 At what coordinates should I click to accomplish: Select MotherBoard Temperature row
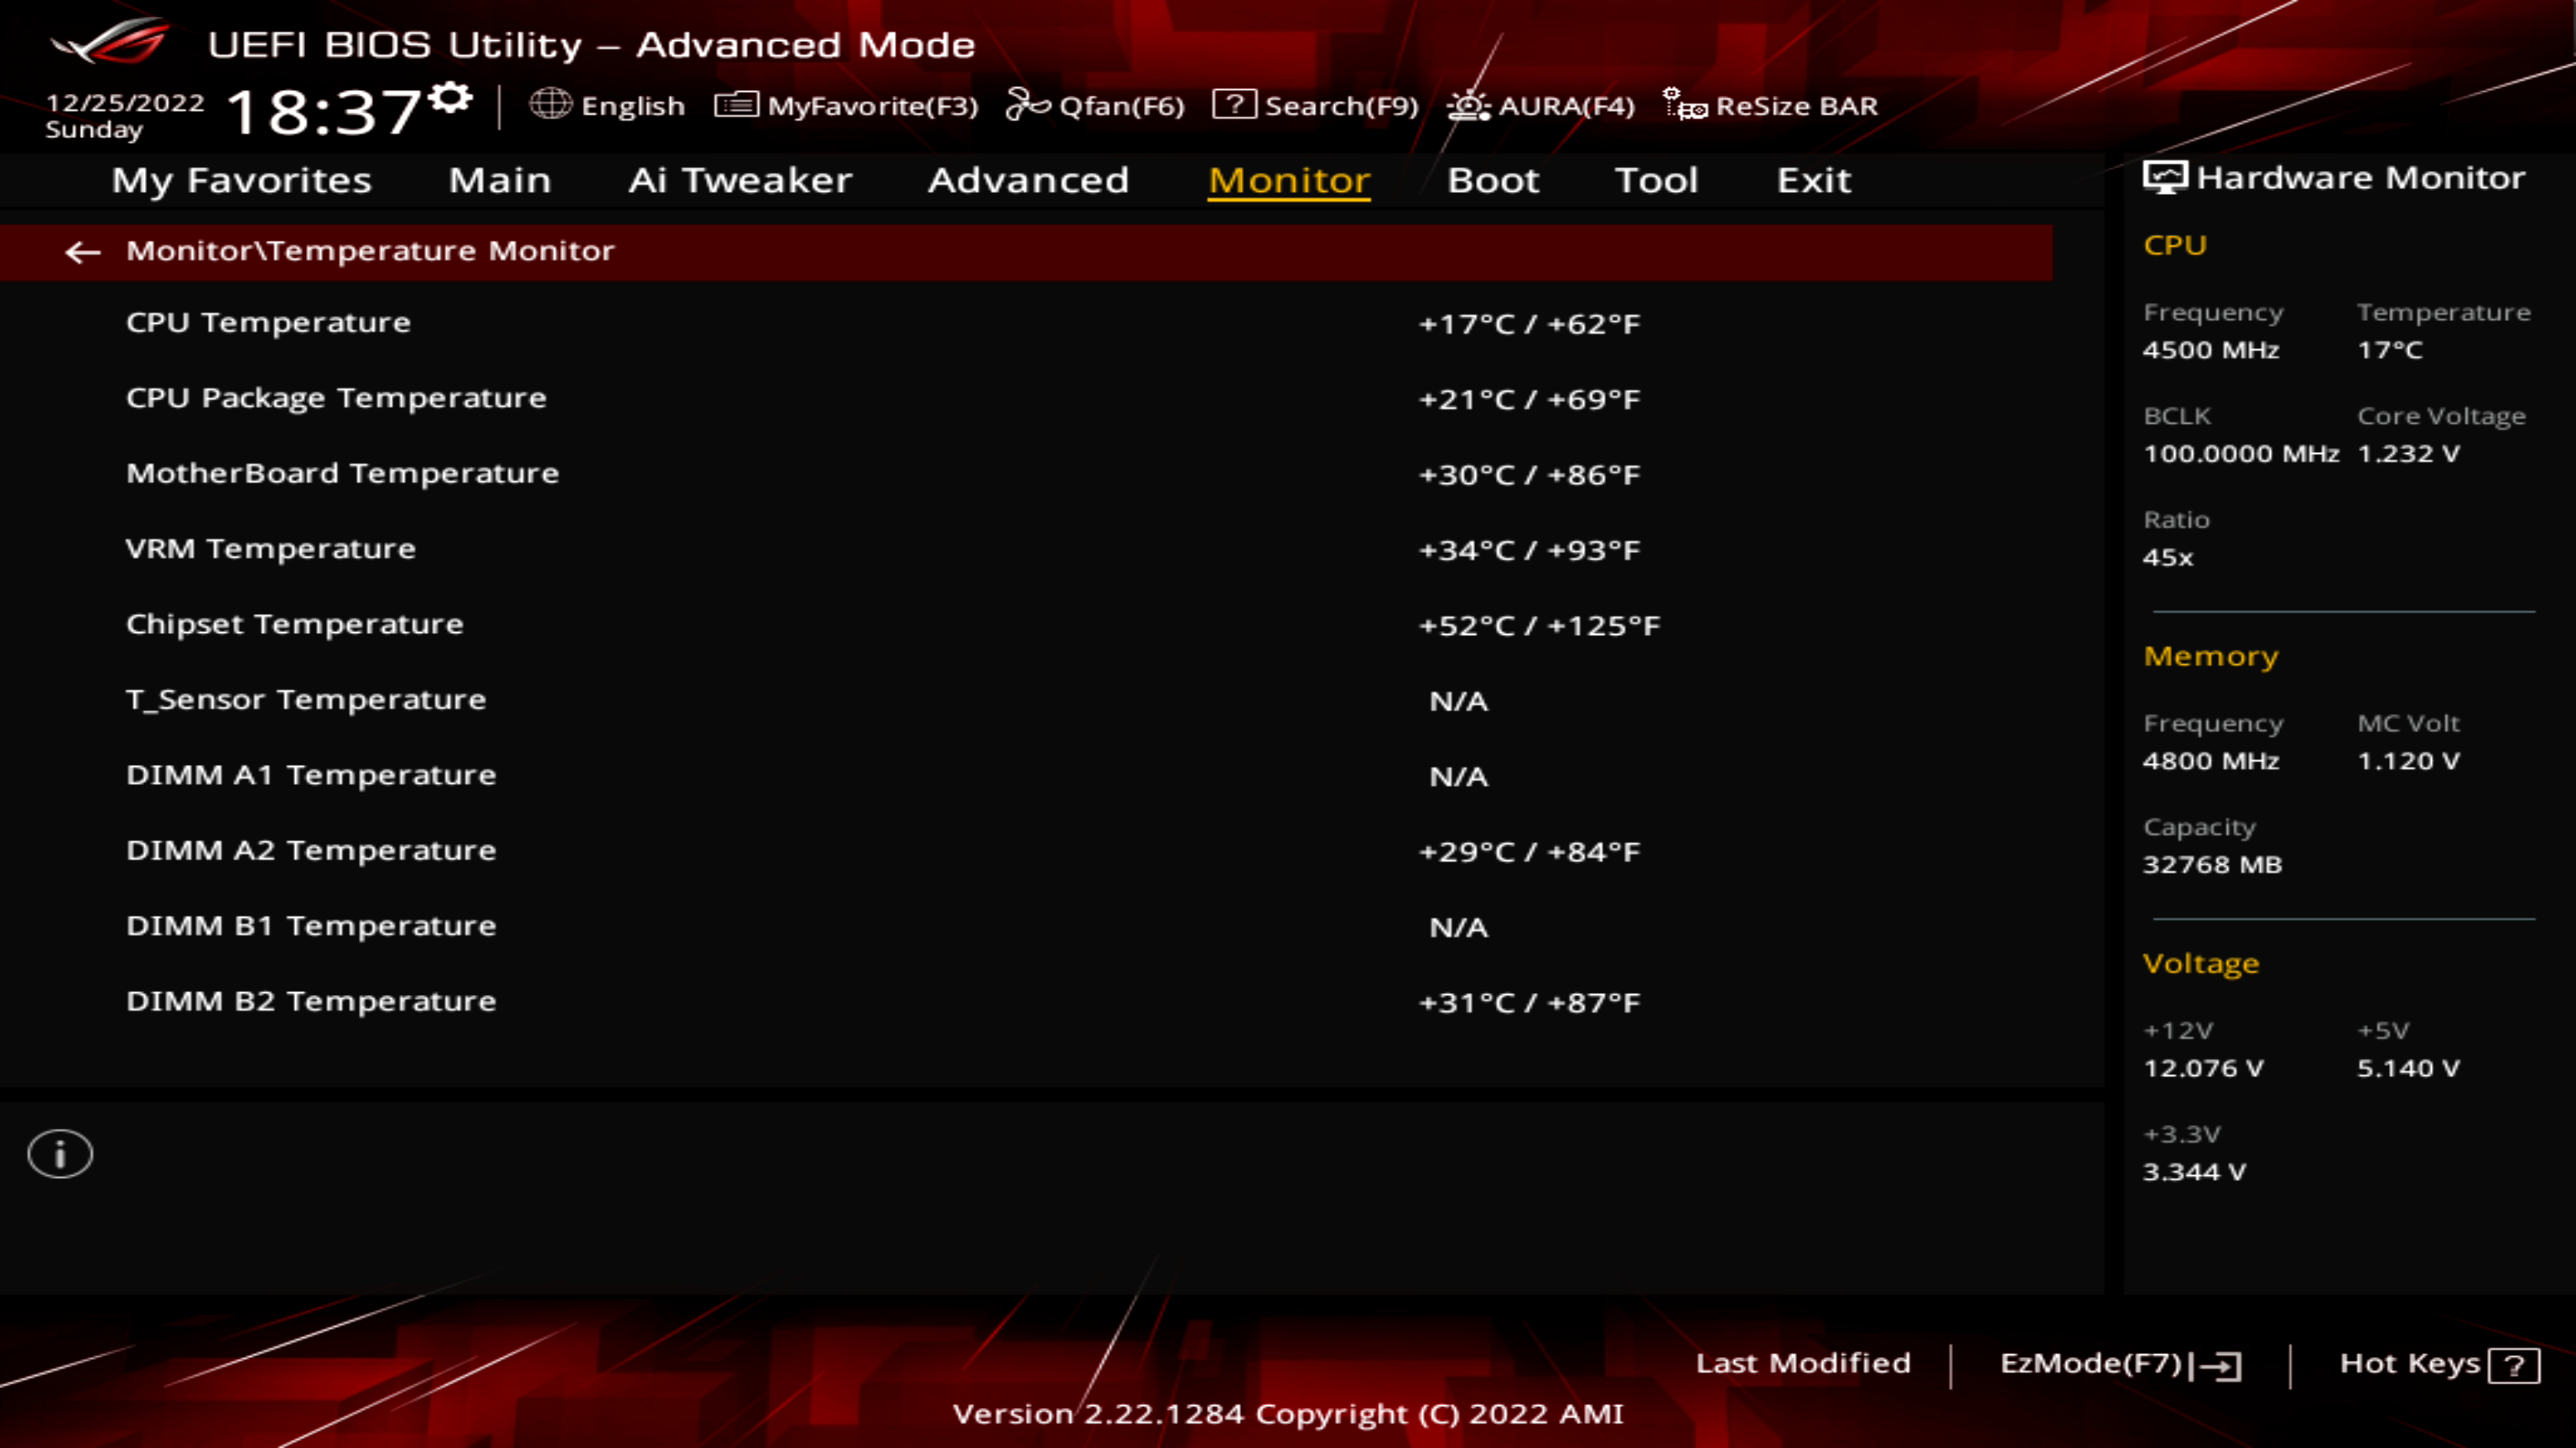click(1026, 474)
